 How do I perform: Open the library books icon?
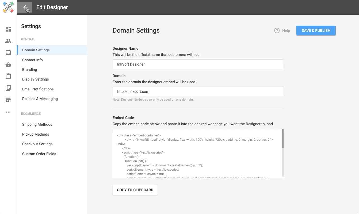tap(8, 88)
